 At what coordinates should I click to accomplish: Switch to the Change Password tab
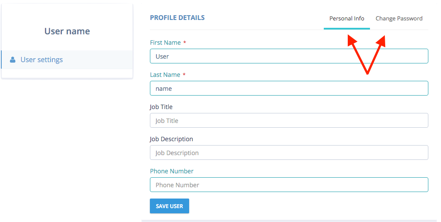(x=399, y=19)
